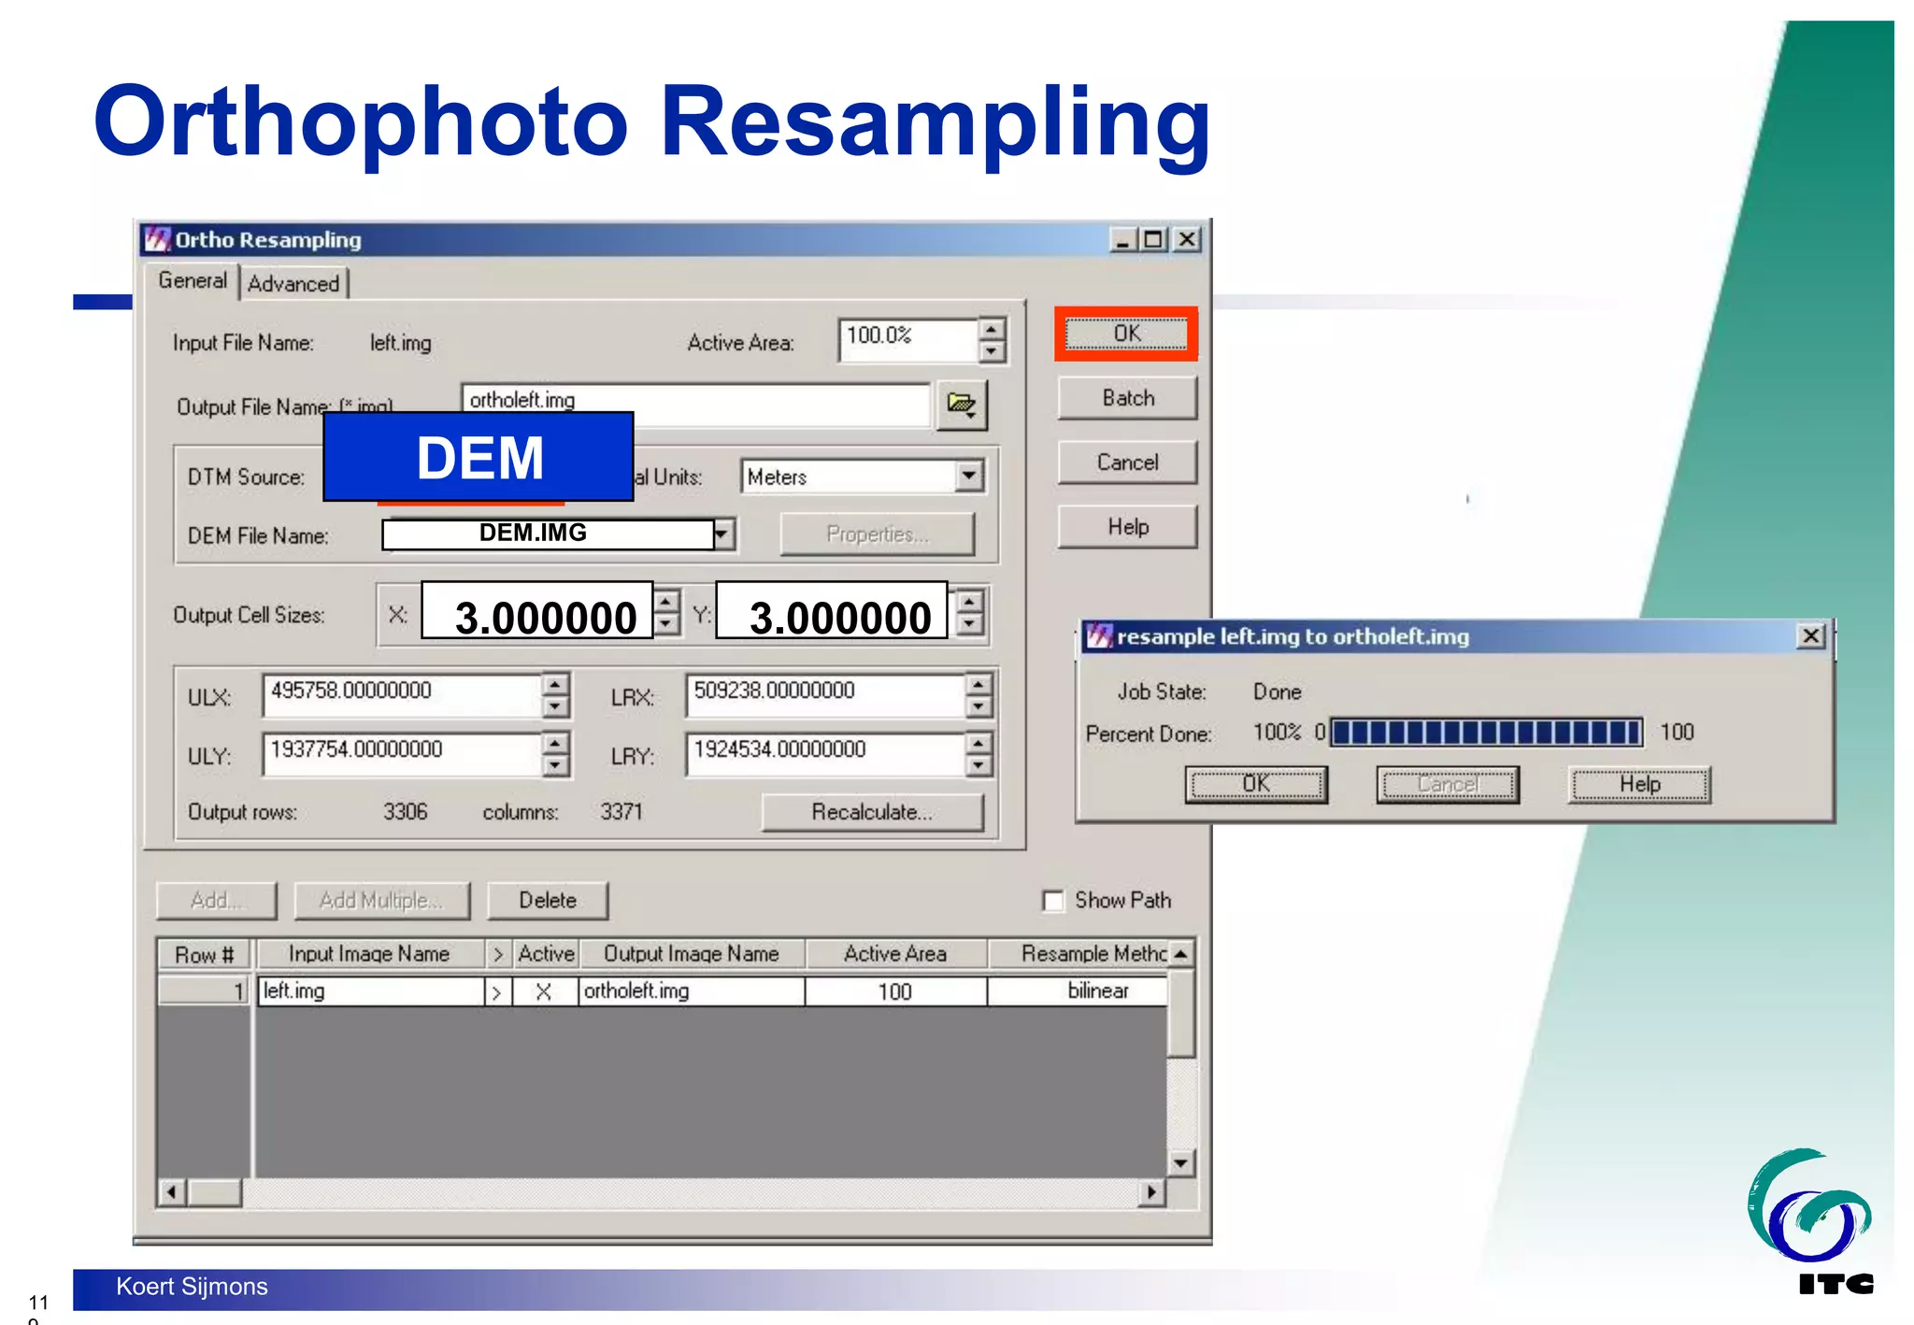
Task: Click the Properties button beside DEM File Name
Action: [877, 534]
